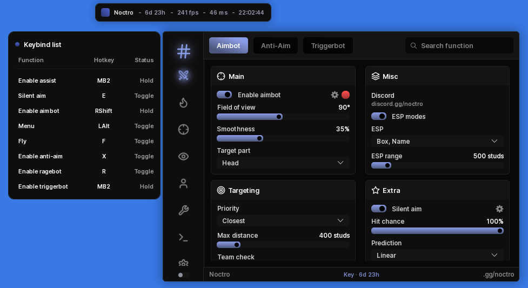Open the crossed swords combat section
The width and height of the screenshot is (528, 288).
tap(184, 75)
